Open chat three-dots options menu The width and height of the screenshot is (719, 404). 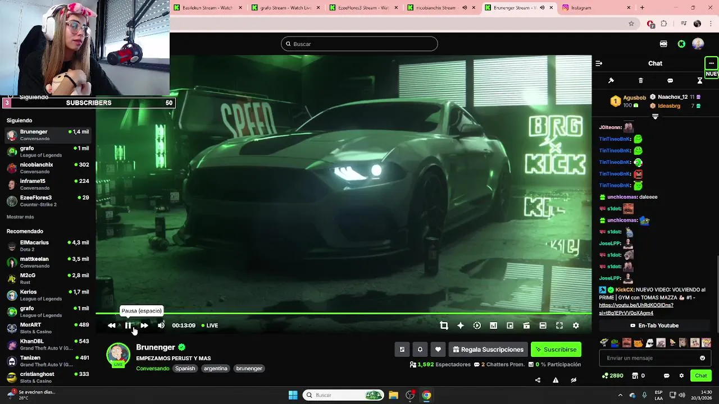point(711,63)
